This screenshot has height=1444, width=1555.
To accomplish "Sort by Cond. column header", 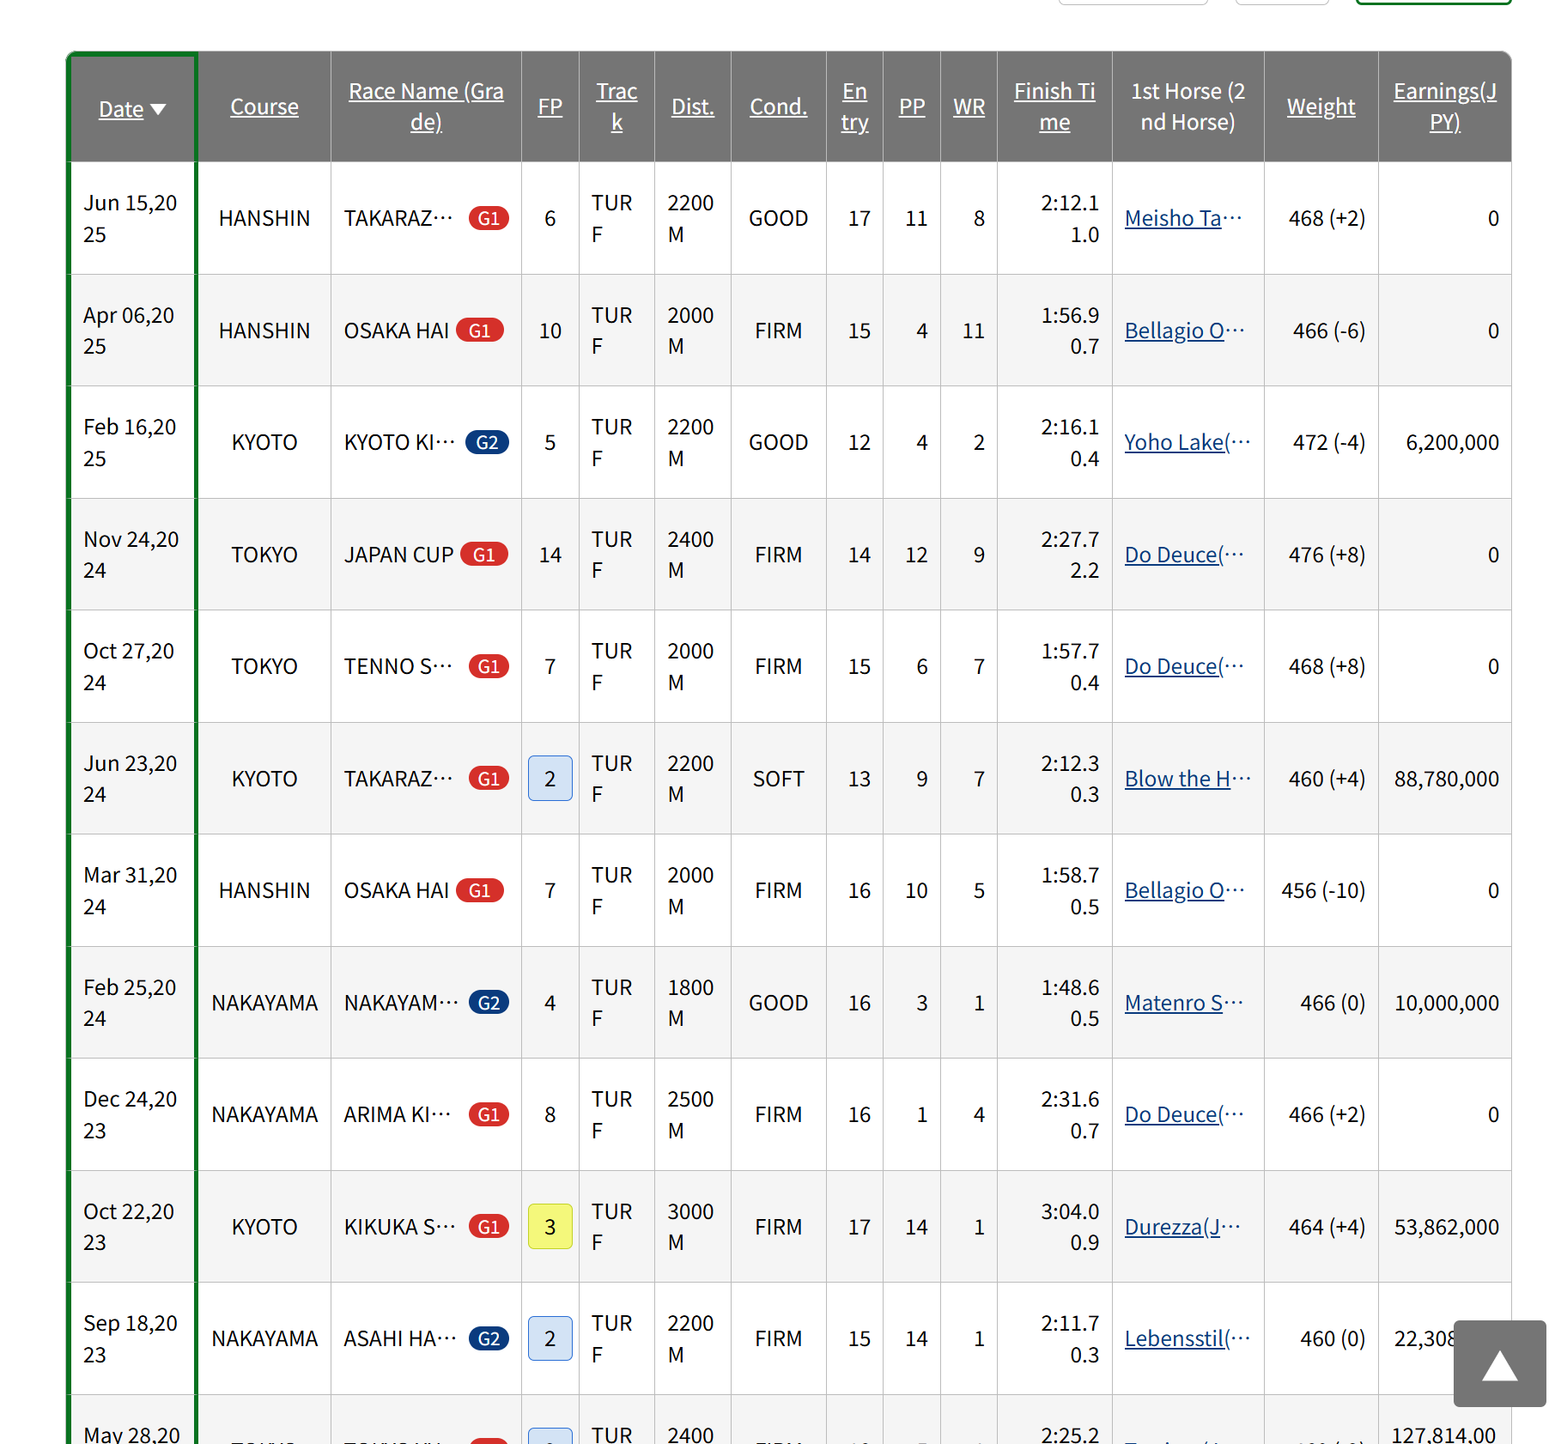I will 779,106.
